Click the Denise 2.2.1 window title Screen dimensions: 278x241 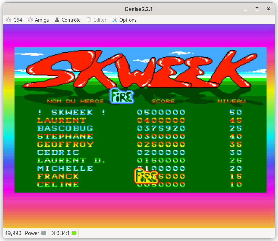click(x=139, y=9)
